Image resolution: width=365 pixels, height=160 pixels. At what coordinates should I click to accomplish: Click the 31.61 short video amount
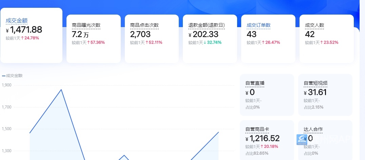point(315,93)
